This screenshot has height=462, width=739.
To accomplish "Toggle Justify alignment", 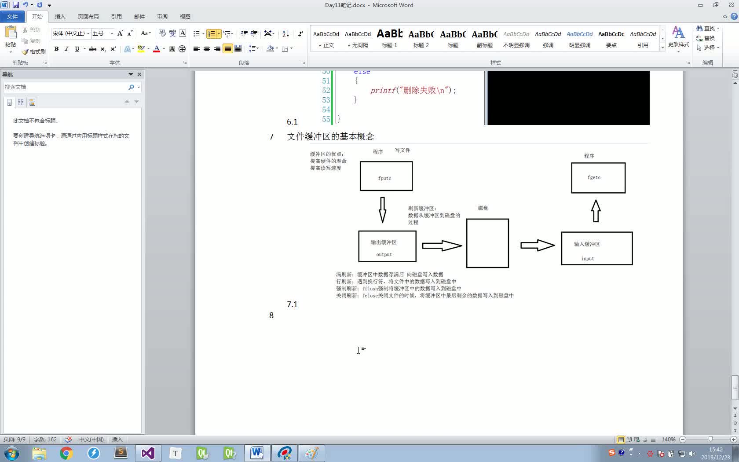I will [x=227, y=48].
